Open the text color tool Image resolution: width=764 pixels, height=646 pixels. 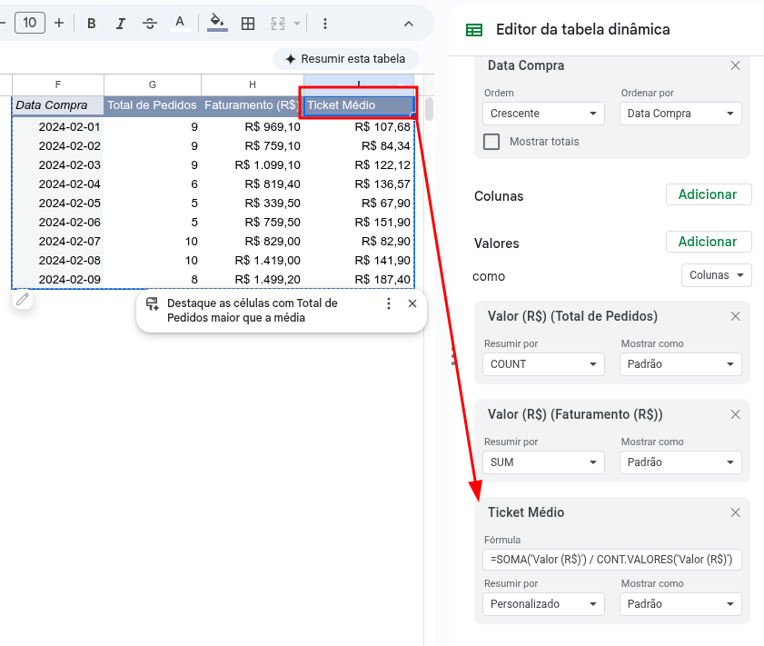180,24
